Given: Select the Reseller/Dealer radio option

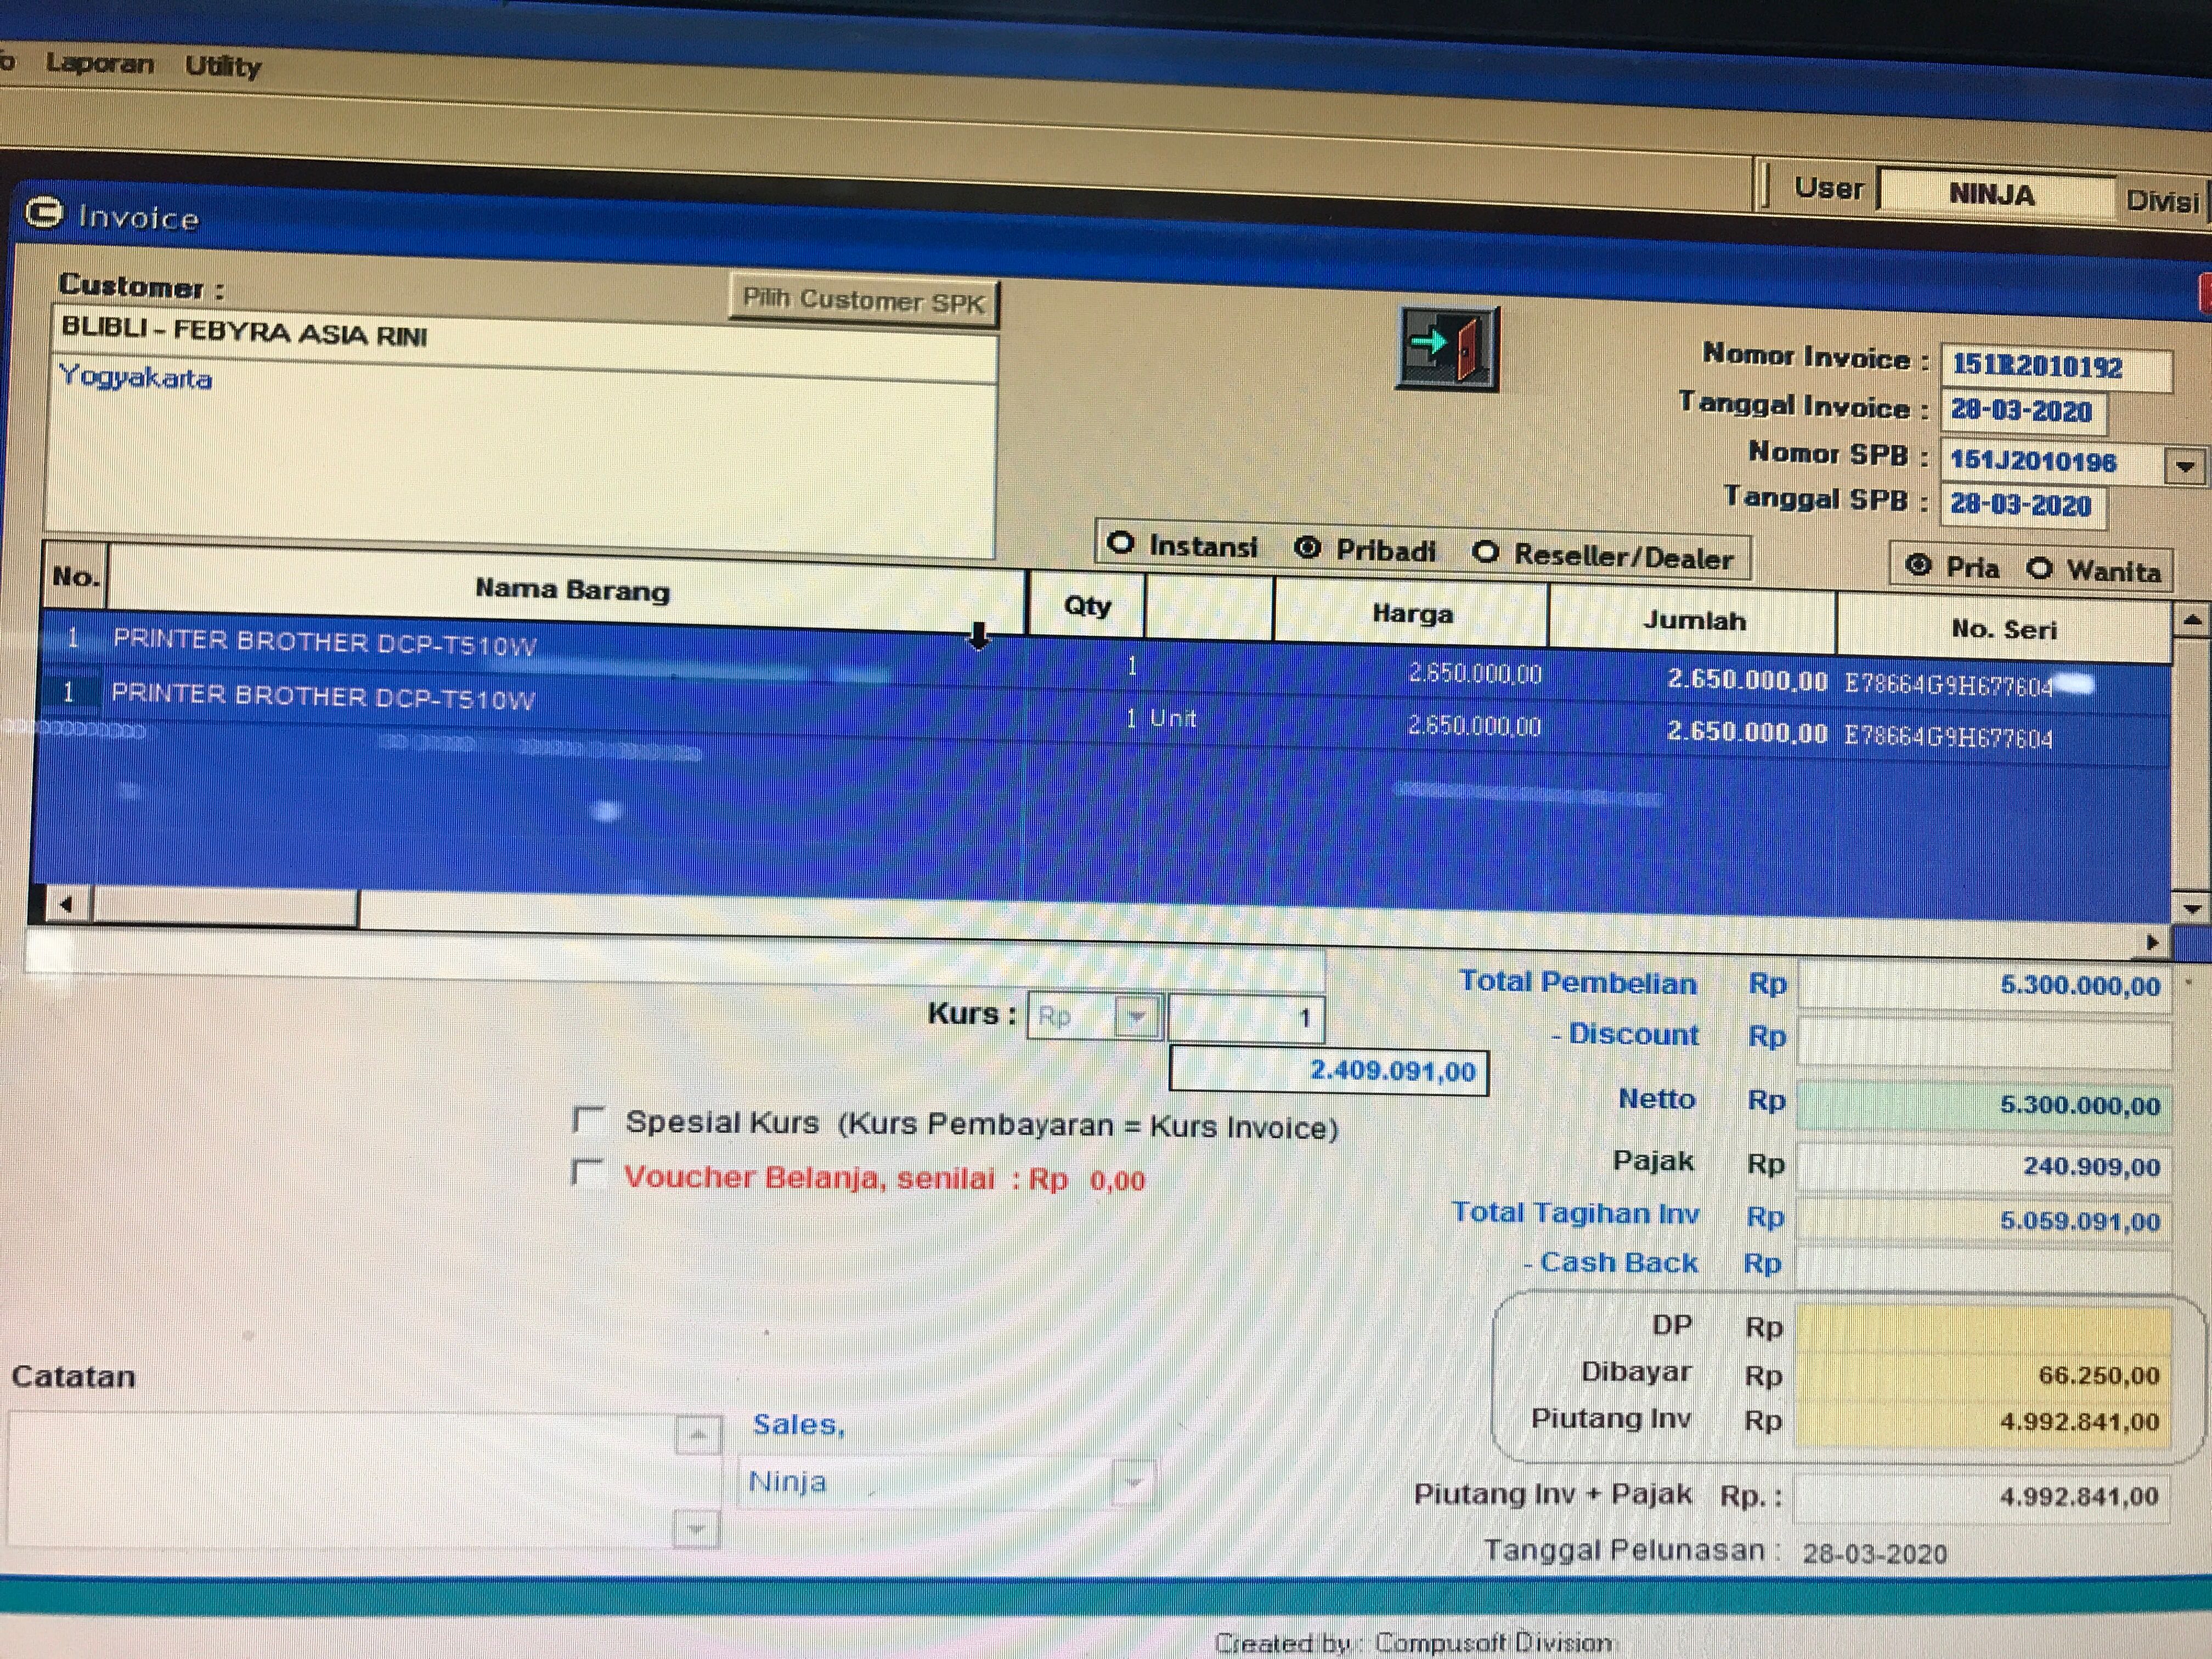Looking at the screenshot, I should 1486,552.
